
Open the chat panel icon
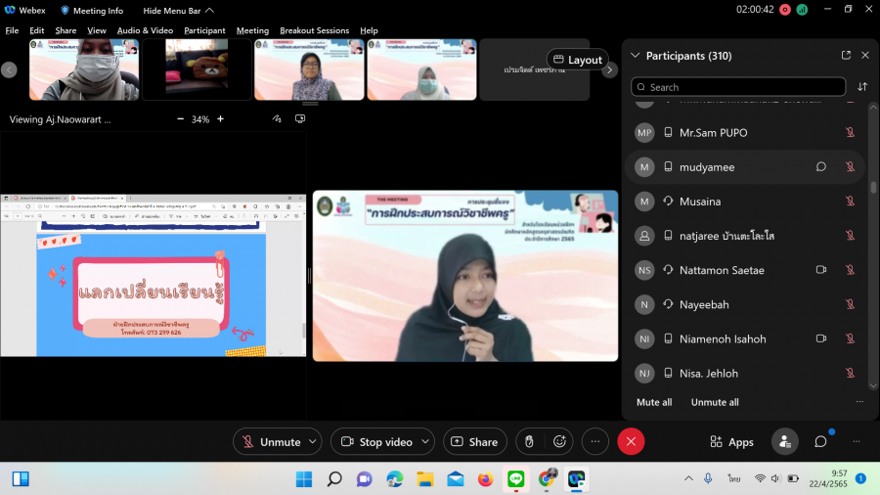pos(820,442)
